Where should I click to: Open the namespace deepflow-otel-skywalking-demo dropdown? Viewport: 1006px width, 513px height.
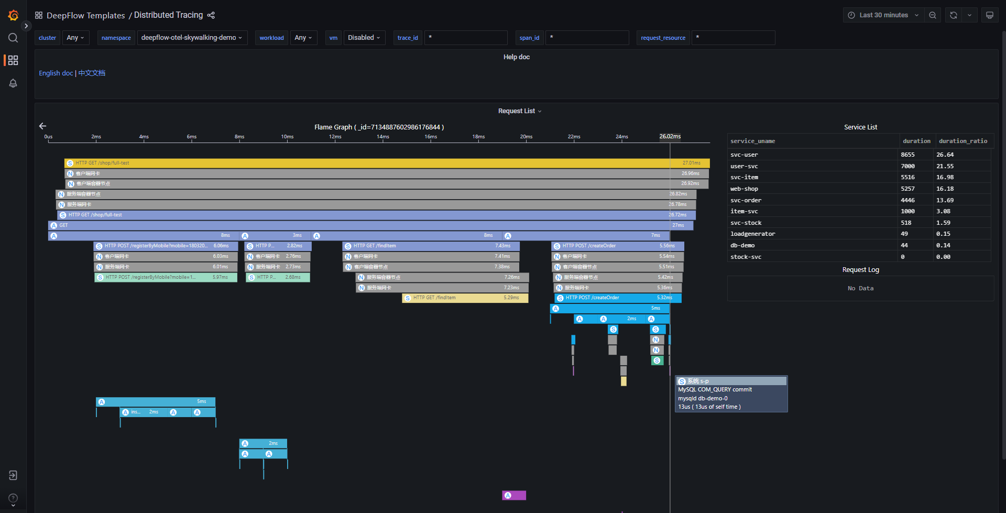click(191, 38)
